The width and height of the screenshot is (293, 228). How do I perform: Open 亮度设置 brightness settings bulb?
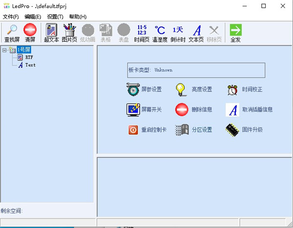pyautogui.click(x=181, y=90)
